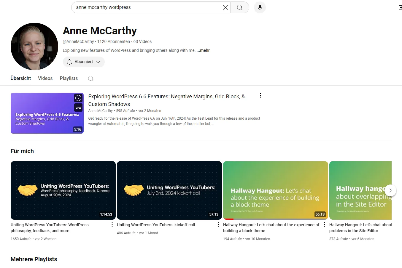Click the 1:14:53 duration badge

(x=106, y=214)
